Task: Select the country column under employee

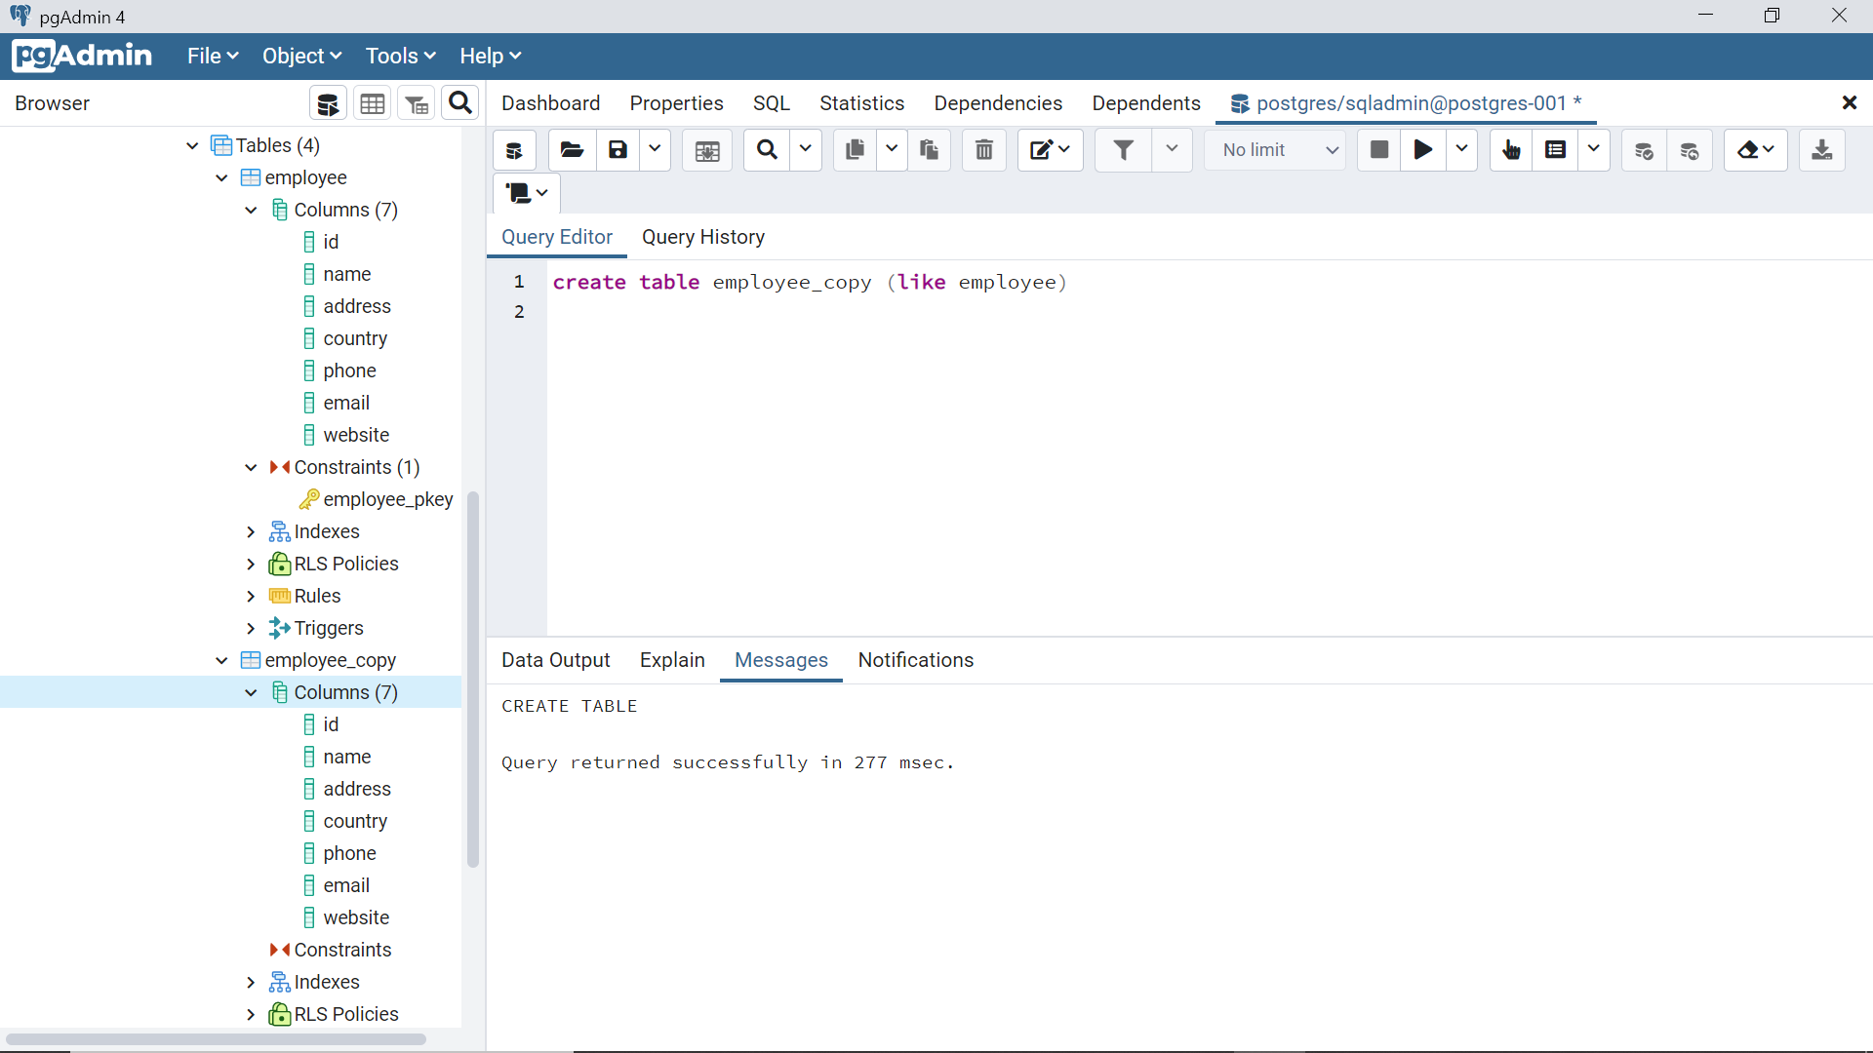Action: point(355,338)
